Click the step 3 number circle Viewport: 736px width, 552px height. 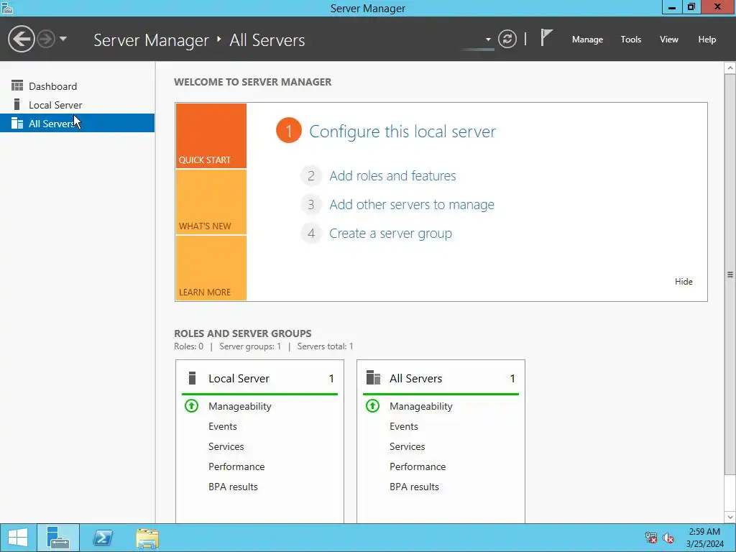point(310,205)
